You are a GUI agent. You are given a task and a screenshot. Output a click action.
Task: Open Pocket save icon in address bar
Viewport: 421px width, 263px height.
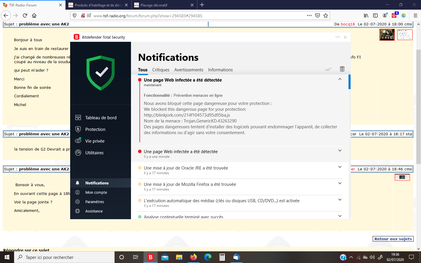tap(318, 15)
